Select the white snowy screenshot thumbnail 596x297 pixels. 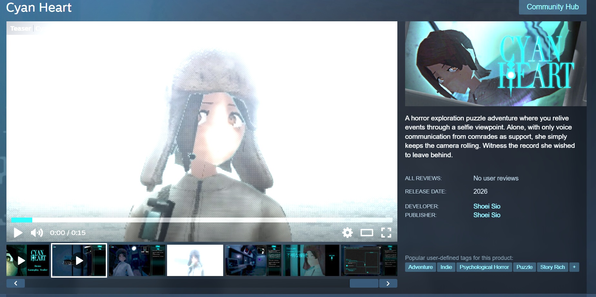pyautogui.click(x=195, y=260)
